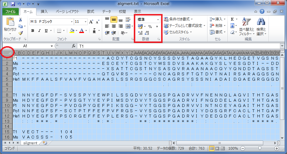The width and height of the screenshot is (287, 154).
Task: Toggle center vertical alignment button
Action: (x=114, y=20)
